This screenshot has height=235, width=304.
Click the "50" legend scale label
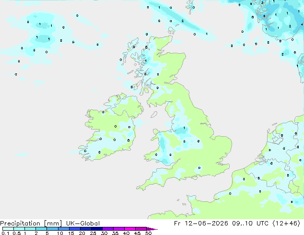[x=148, y=233]
